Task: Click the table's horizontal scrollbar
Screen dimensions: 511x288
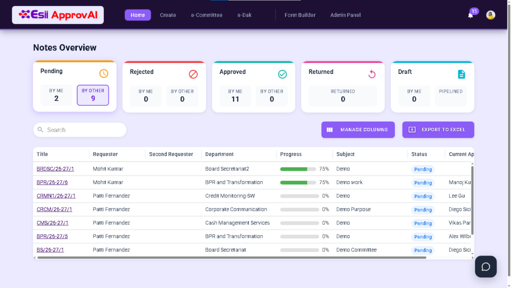Action: pyautogui.click(x=232, y=258)
